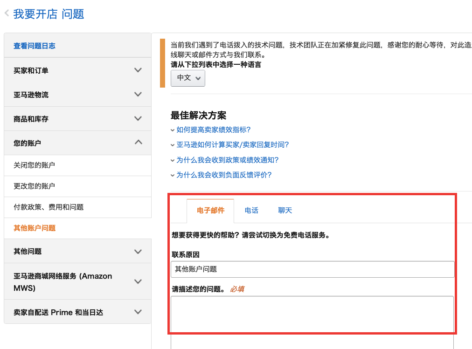
Task: Expand the 其他问题 section
Action: point(77,251)
